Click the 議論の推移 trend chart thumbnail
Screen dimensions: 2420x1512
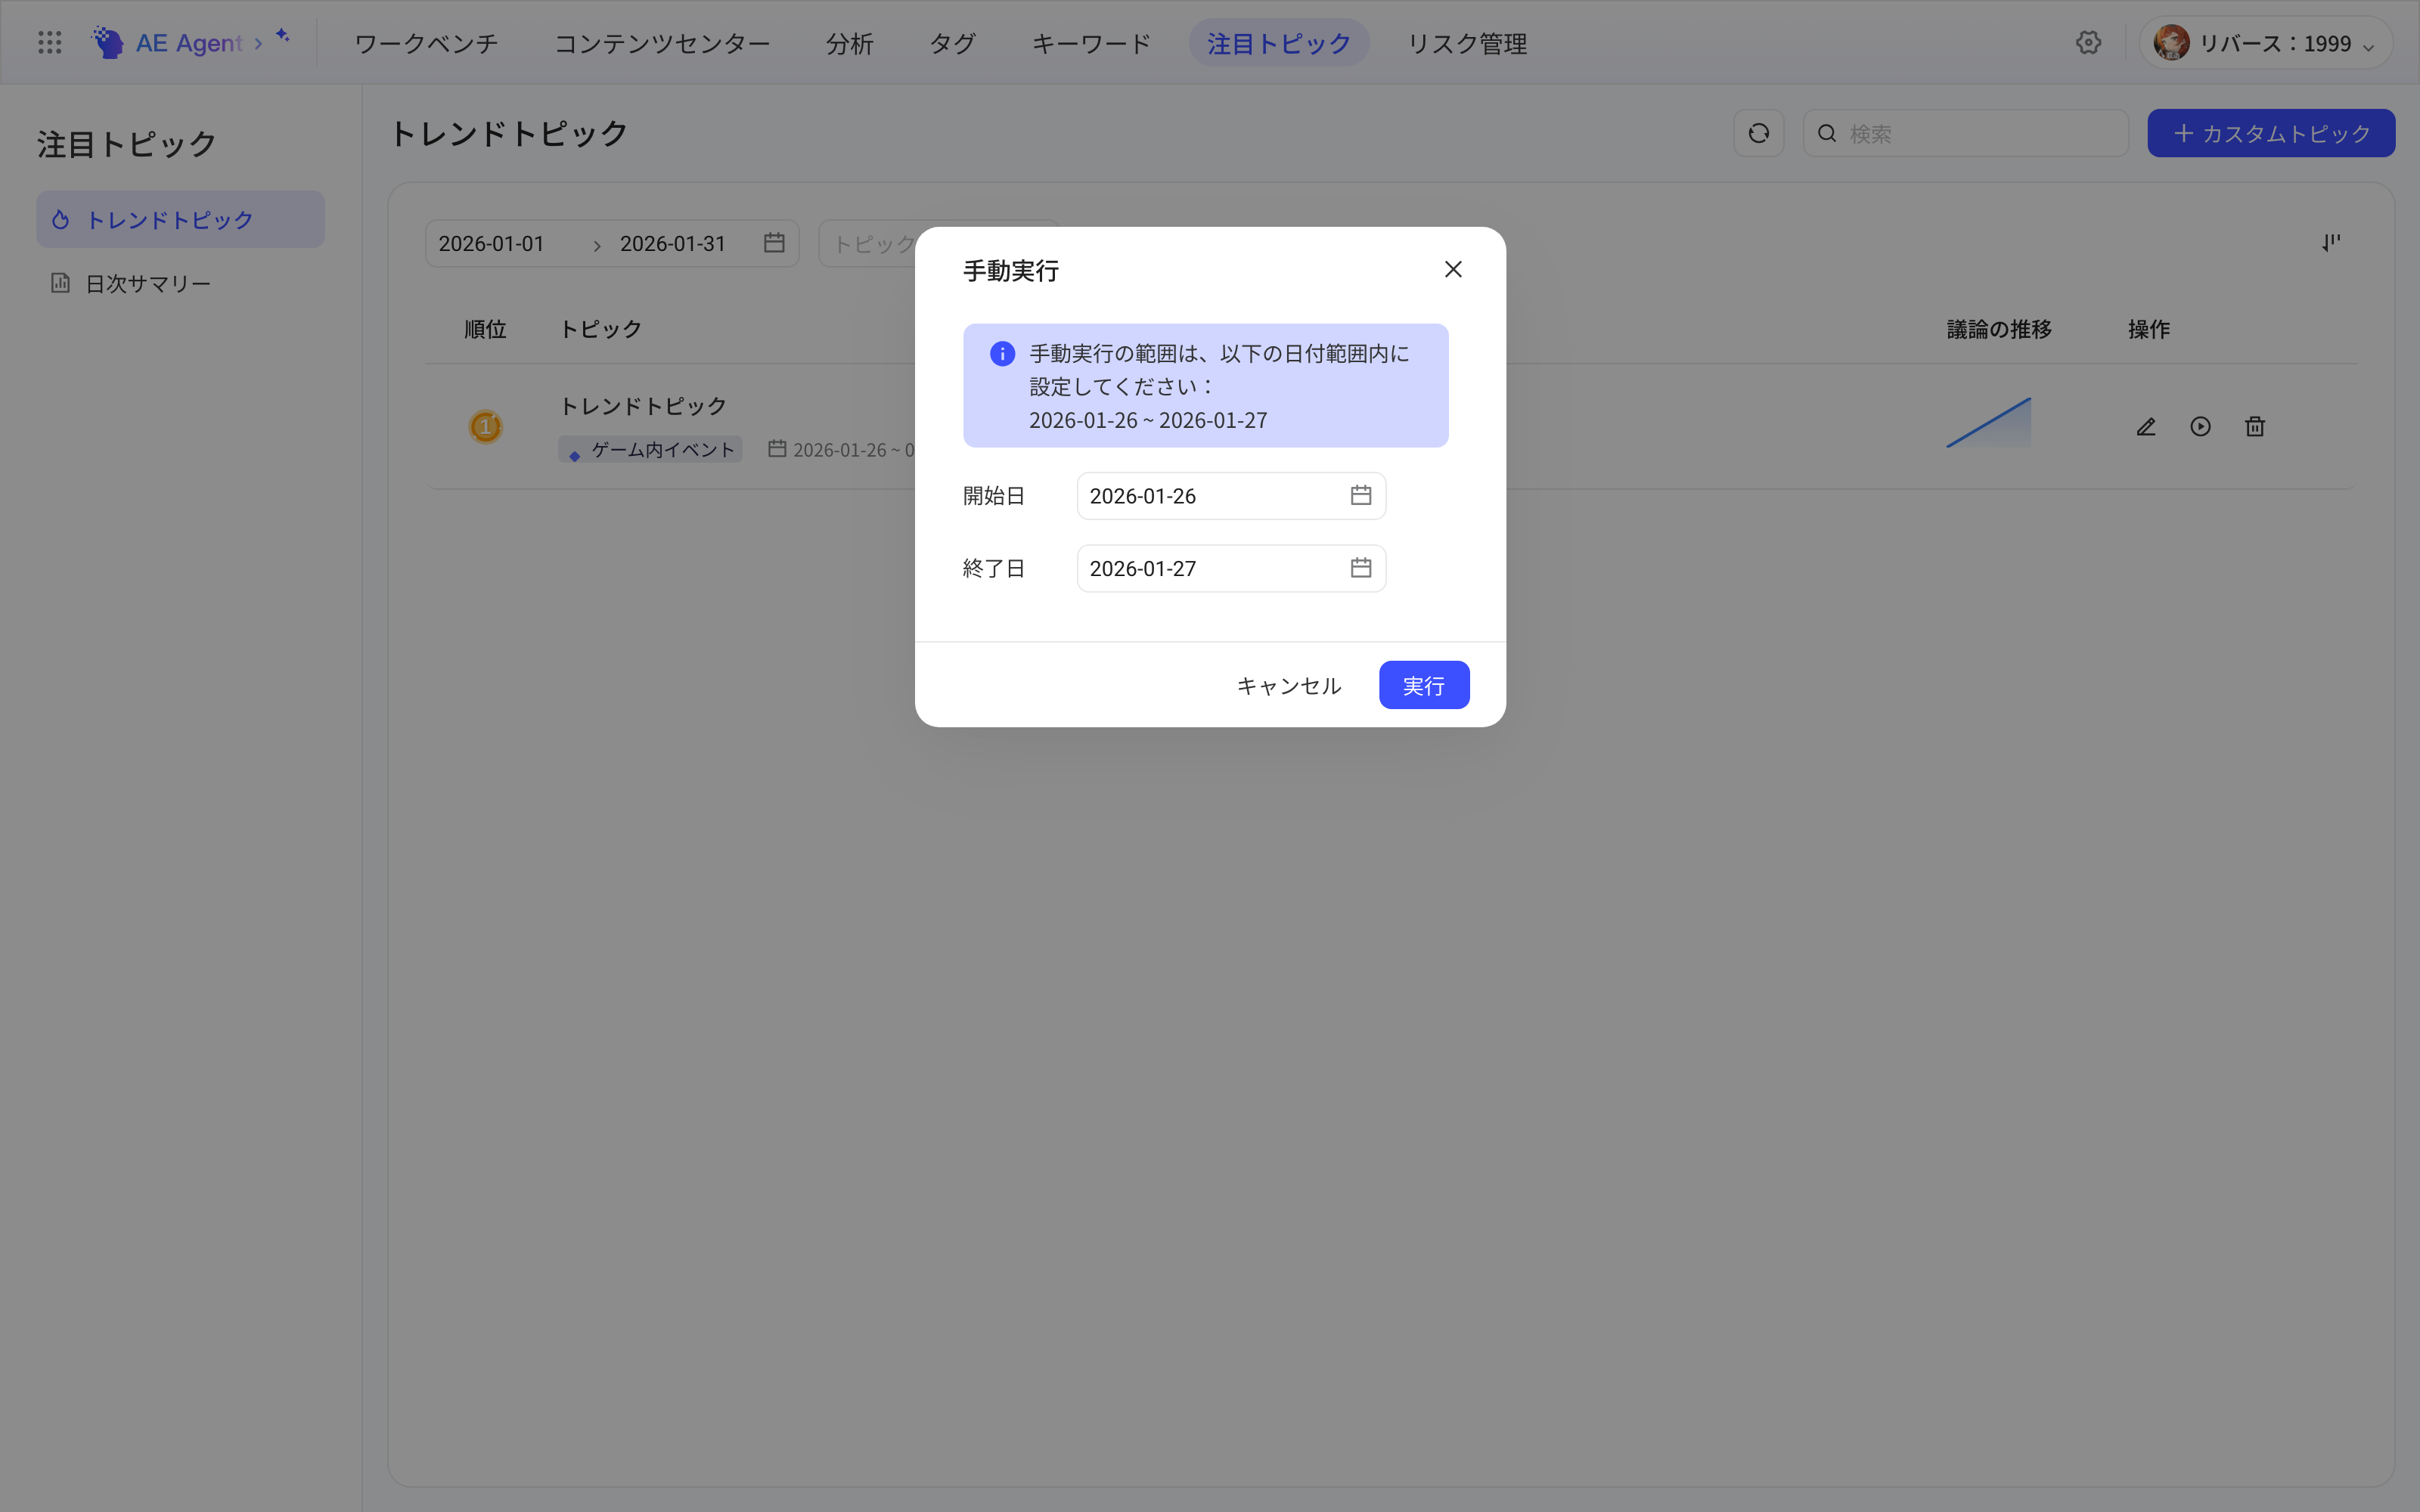coord(1988,422)
